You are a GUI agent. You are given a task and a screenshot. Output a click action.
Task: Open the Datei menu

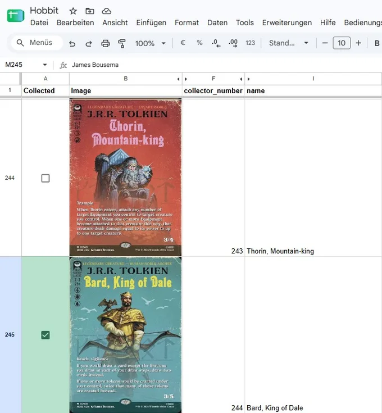coord(39,22)
